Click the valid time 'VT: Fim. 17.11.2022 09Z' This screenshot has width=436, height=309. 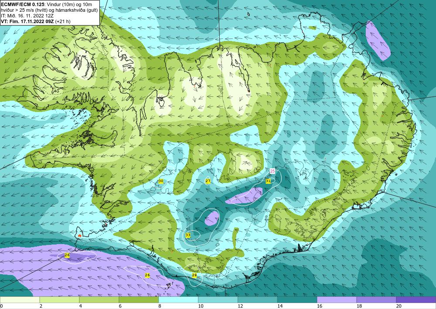click(x=27, y=21)
